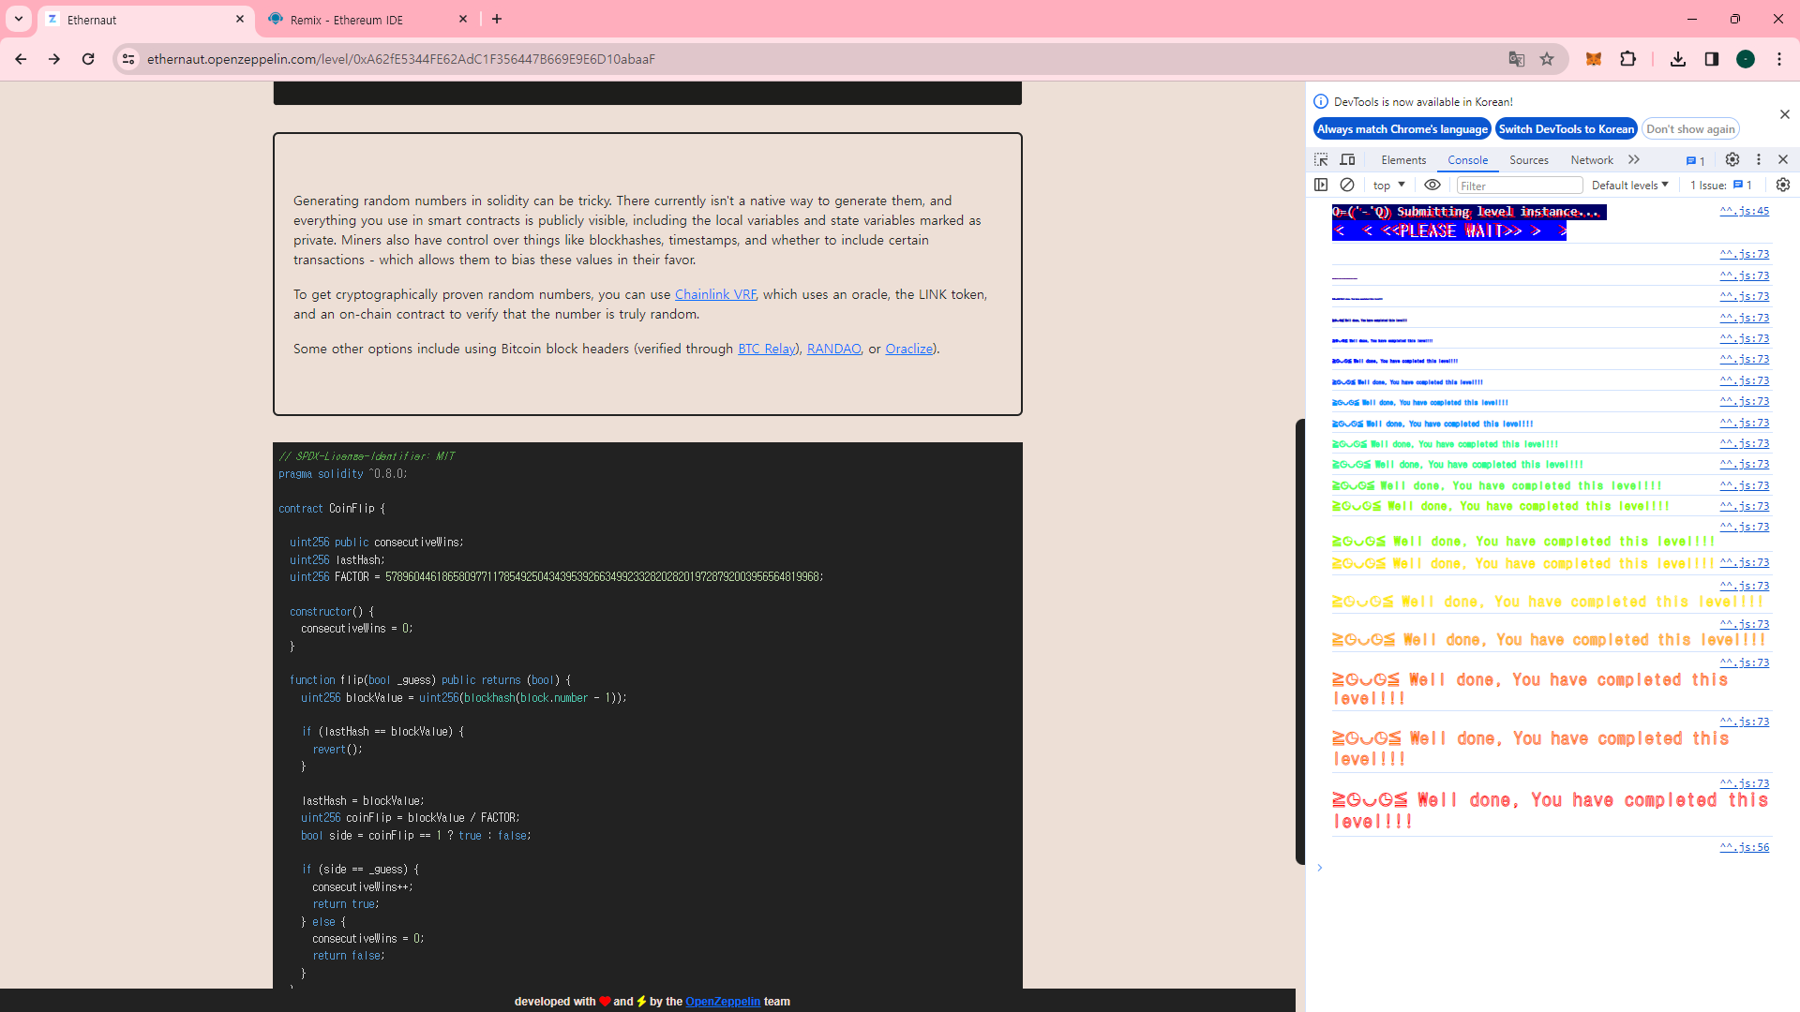The height and width of the screenshot is (1012, 1800).
Task: Open the ^^.js:45 source link
Action: coord(1744,211)
